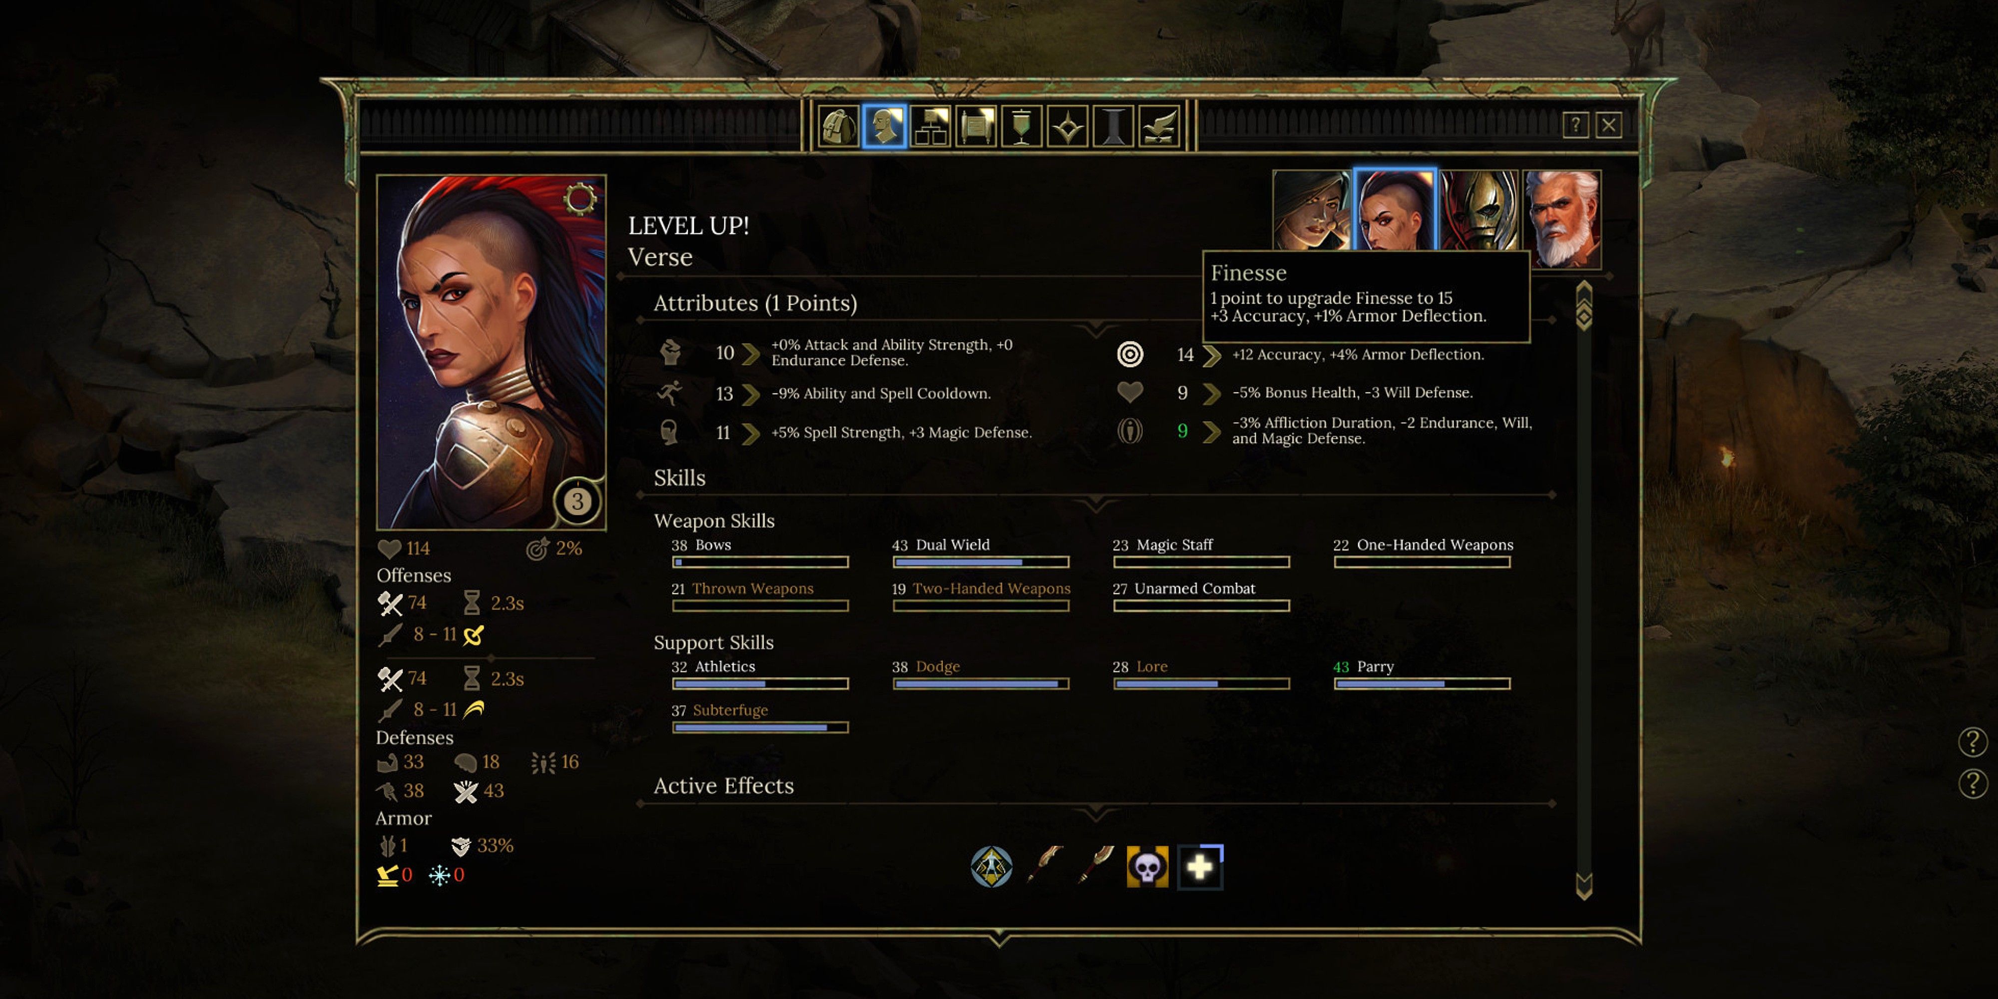This screenshot has height=999, width=1998.
Task: Increase Might attribute with its arrow
Action: [750, 354]
